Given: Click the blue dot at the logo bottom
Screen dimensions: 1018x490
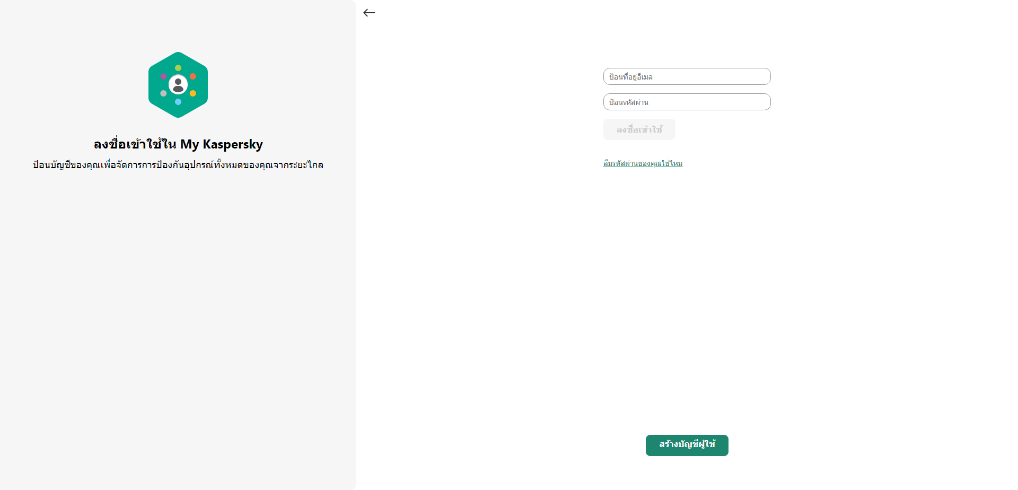Looking at the screenshot, I should [178, 102].
